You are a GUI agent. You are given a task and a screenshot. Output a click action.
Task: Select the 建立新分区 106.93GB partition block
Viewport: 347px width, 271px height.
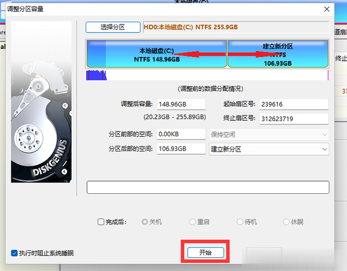[x=278, y=54]
